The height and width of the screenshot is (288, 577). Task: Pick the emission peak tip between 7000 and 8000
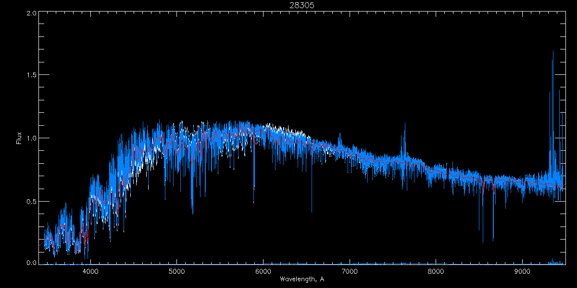(x=404, y=123)
